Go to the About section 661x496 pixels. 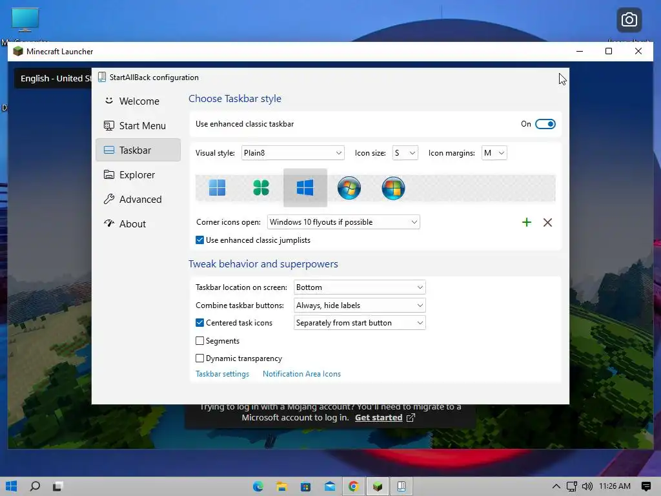138,223
